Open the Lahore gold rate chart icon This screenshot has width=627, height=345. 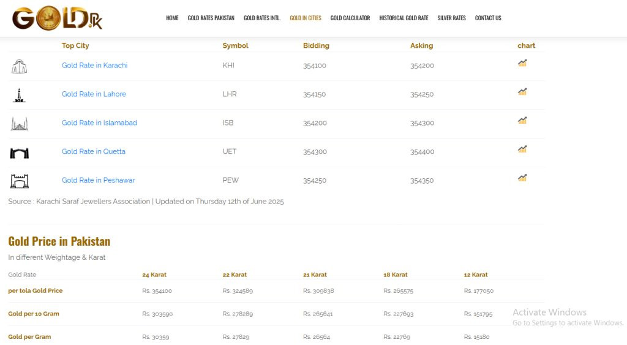522,92
